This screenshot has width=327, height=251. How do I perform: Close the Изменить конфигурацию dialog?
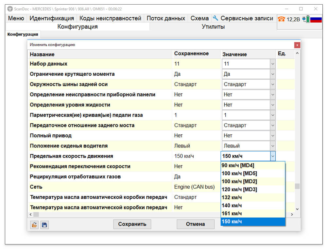(x=297, y=45)
